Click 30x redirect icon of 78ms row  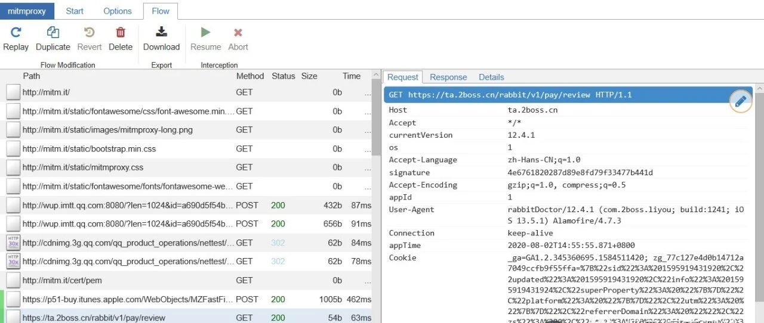click(13, 261)
